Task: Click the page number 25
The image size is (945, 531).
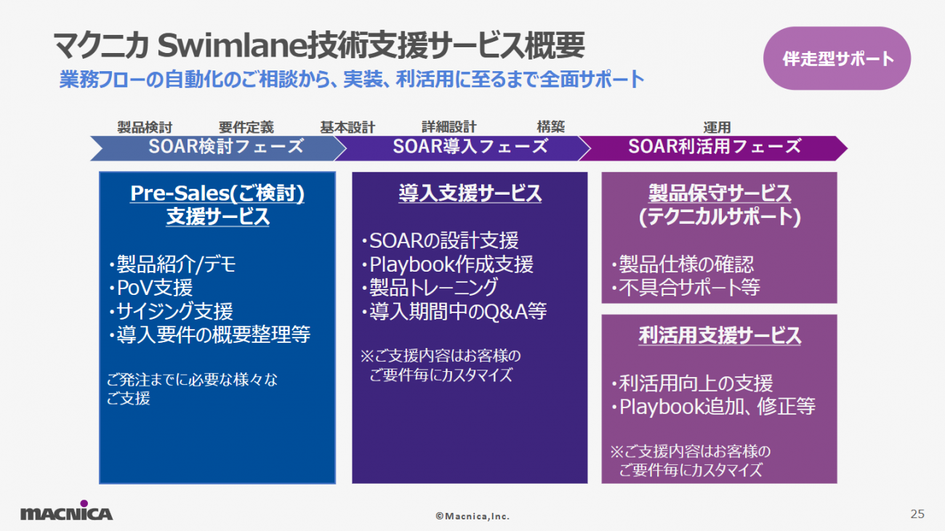Action: [917, 514]
